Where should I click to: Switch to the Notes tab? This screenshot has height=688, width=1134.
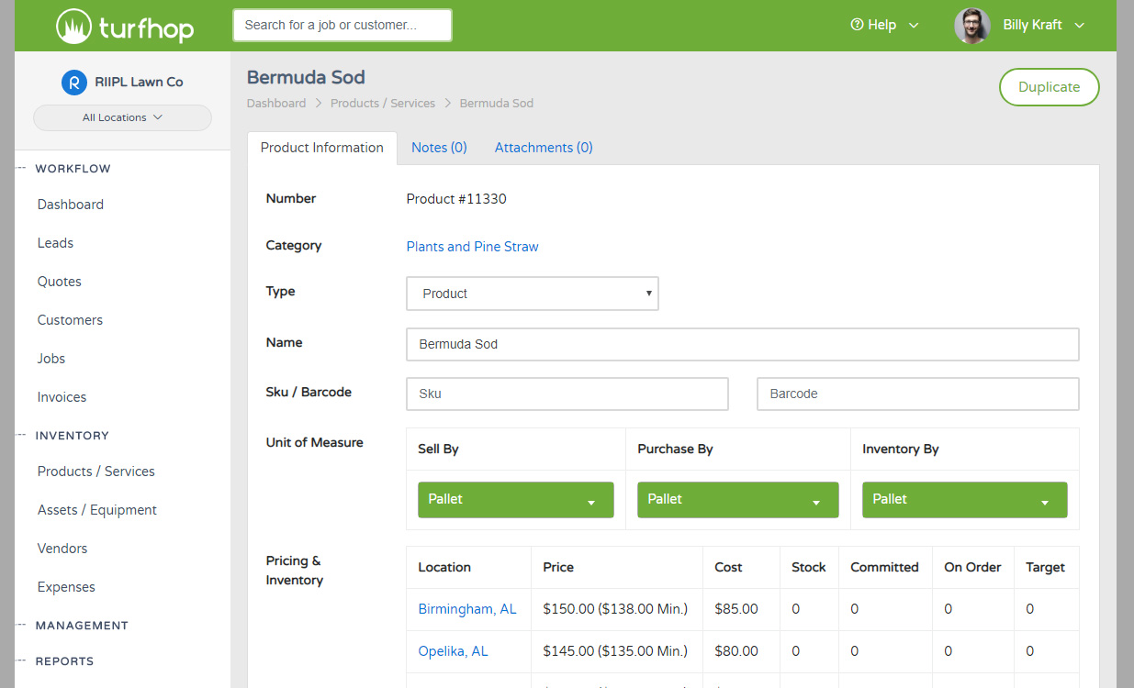(439, 147)
